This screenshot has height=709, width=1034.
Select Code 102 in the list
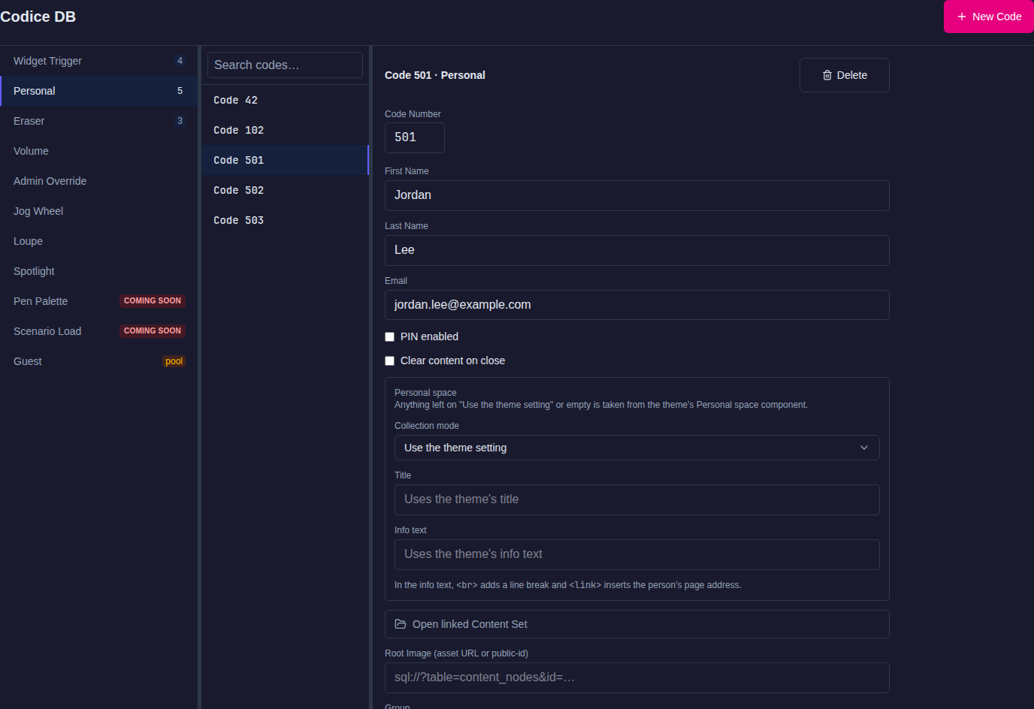pyautogui.click(x=285, y=130)
